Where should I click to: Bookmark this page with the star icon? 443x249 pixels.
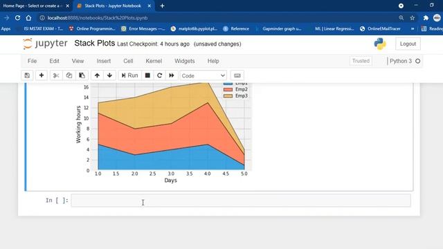click(413, 18)
